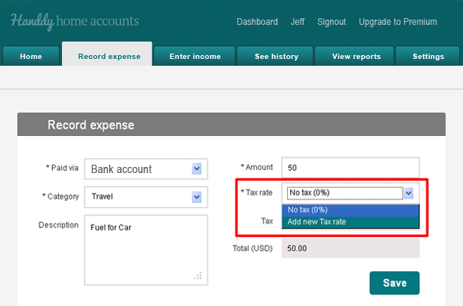Open the View reports tab

[356, 56]
